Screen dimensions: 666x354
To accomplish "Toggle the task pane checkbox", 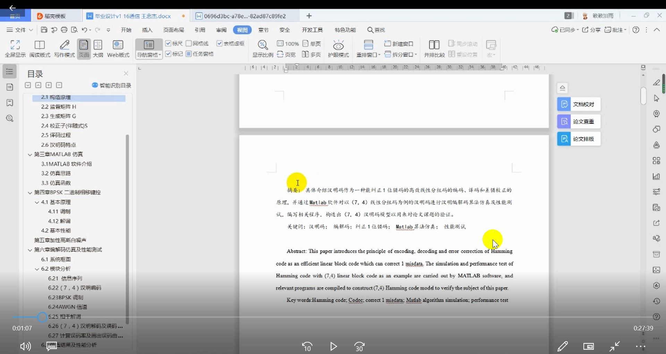I will [199, 54].
